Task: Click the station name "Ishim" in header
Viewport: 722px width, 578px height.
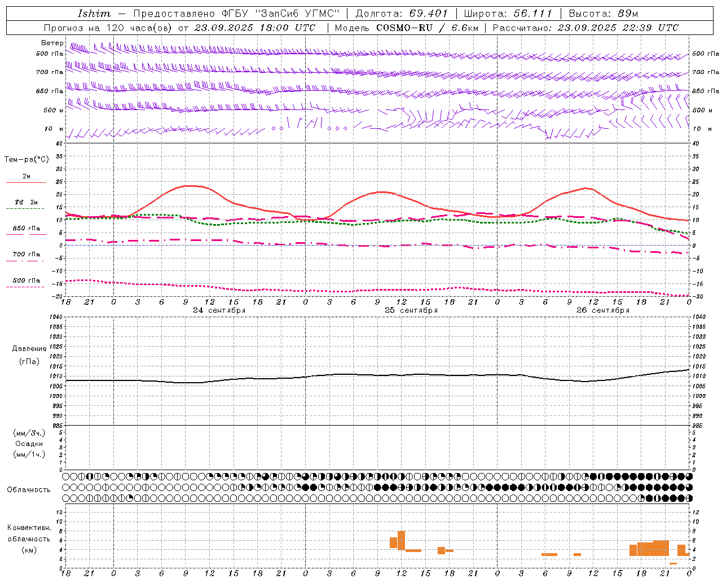Action: point(94,14)
